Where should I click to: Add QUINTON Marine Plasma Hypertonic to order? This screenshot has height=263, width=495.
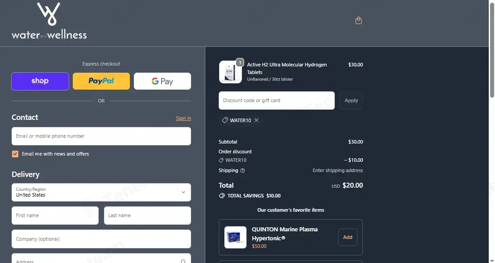coord(348,238)
